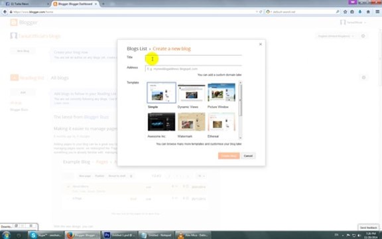Click the browser search box

coord(303,12)
